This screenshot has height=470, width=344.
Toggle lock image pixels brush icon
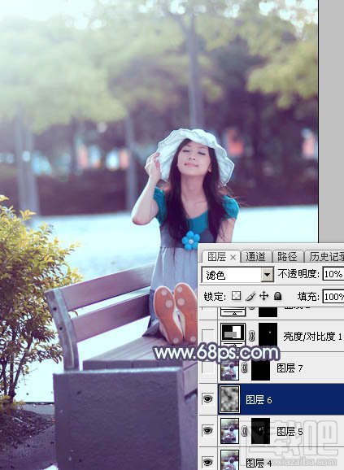coord(250,297)
